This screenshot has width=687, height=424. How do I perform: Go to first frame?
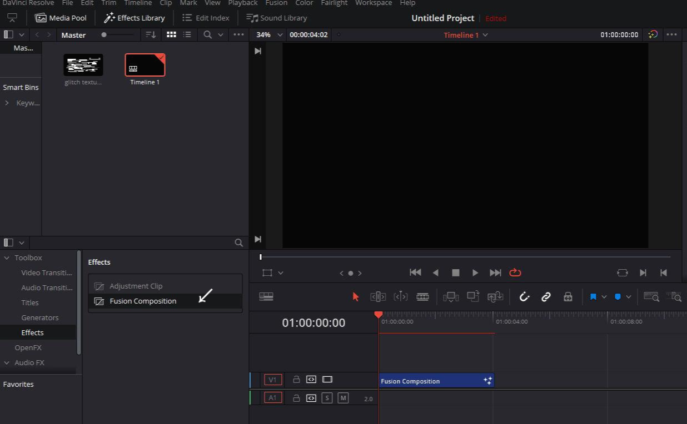pyautogui.click(x=415, y=272)
